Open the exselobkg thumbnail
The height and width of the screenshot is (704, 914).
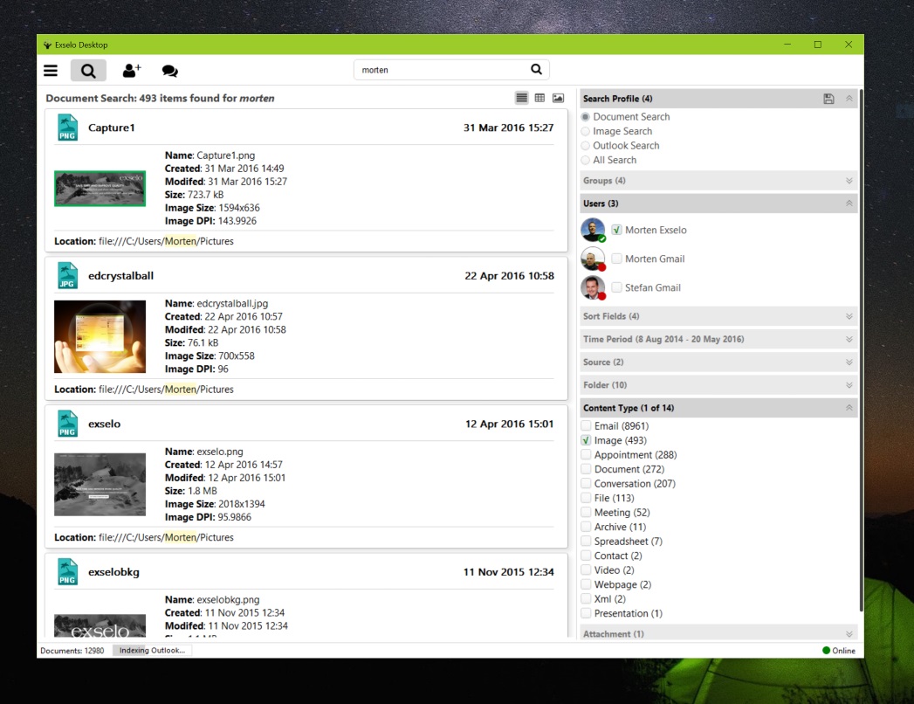click(100, 625)
